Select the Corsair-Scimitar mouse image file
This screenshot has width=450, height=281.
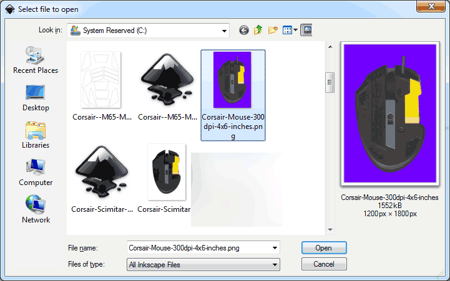[166, 179]
